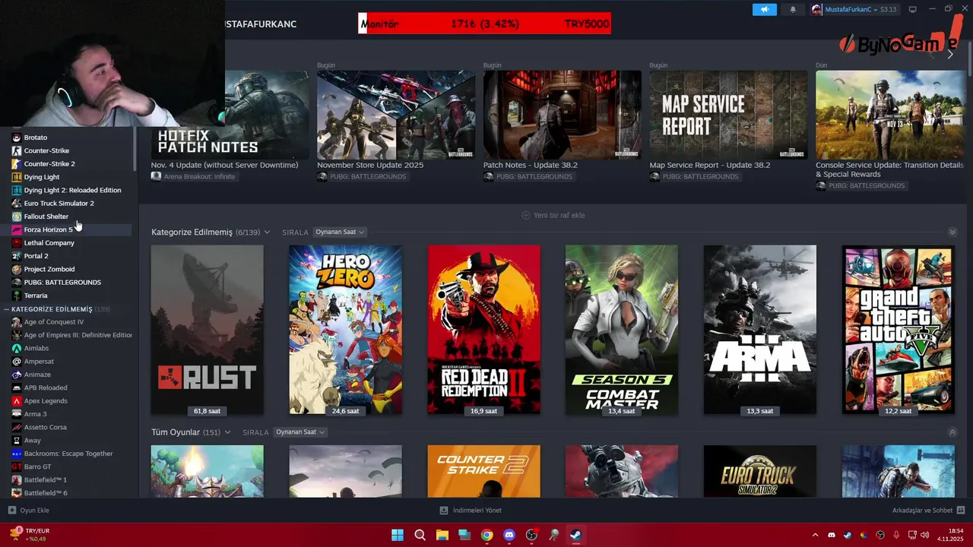Screen dimensions: 973x547
Task: Open the notifications bell
Action: coord(793,9)
